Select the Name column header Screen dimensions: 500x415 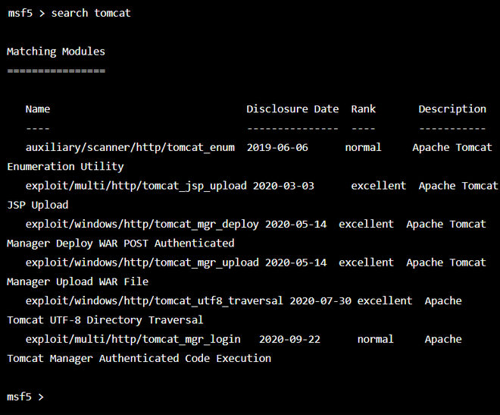pyautogui.click(x=38, y=109)
